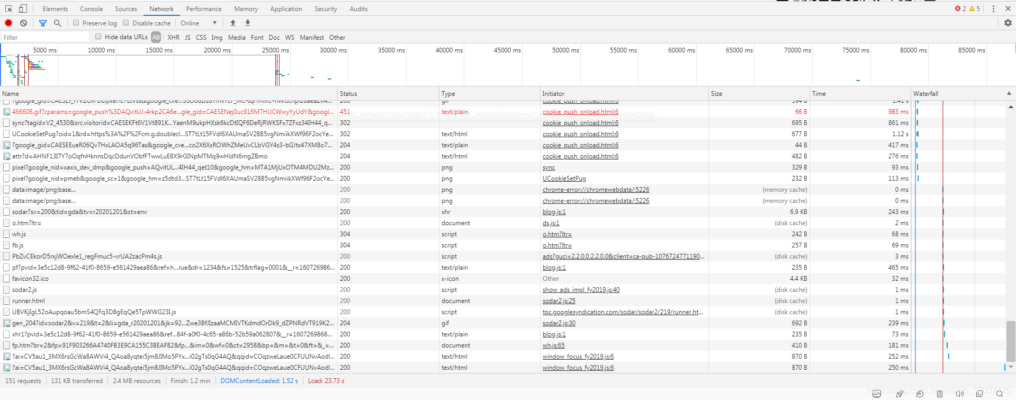Switch to the Elements tab
The image size is (1016, 400).
(x=55, y=9)
